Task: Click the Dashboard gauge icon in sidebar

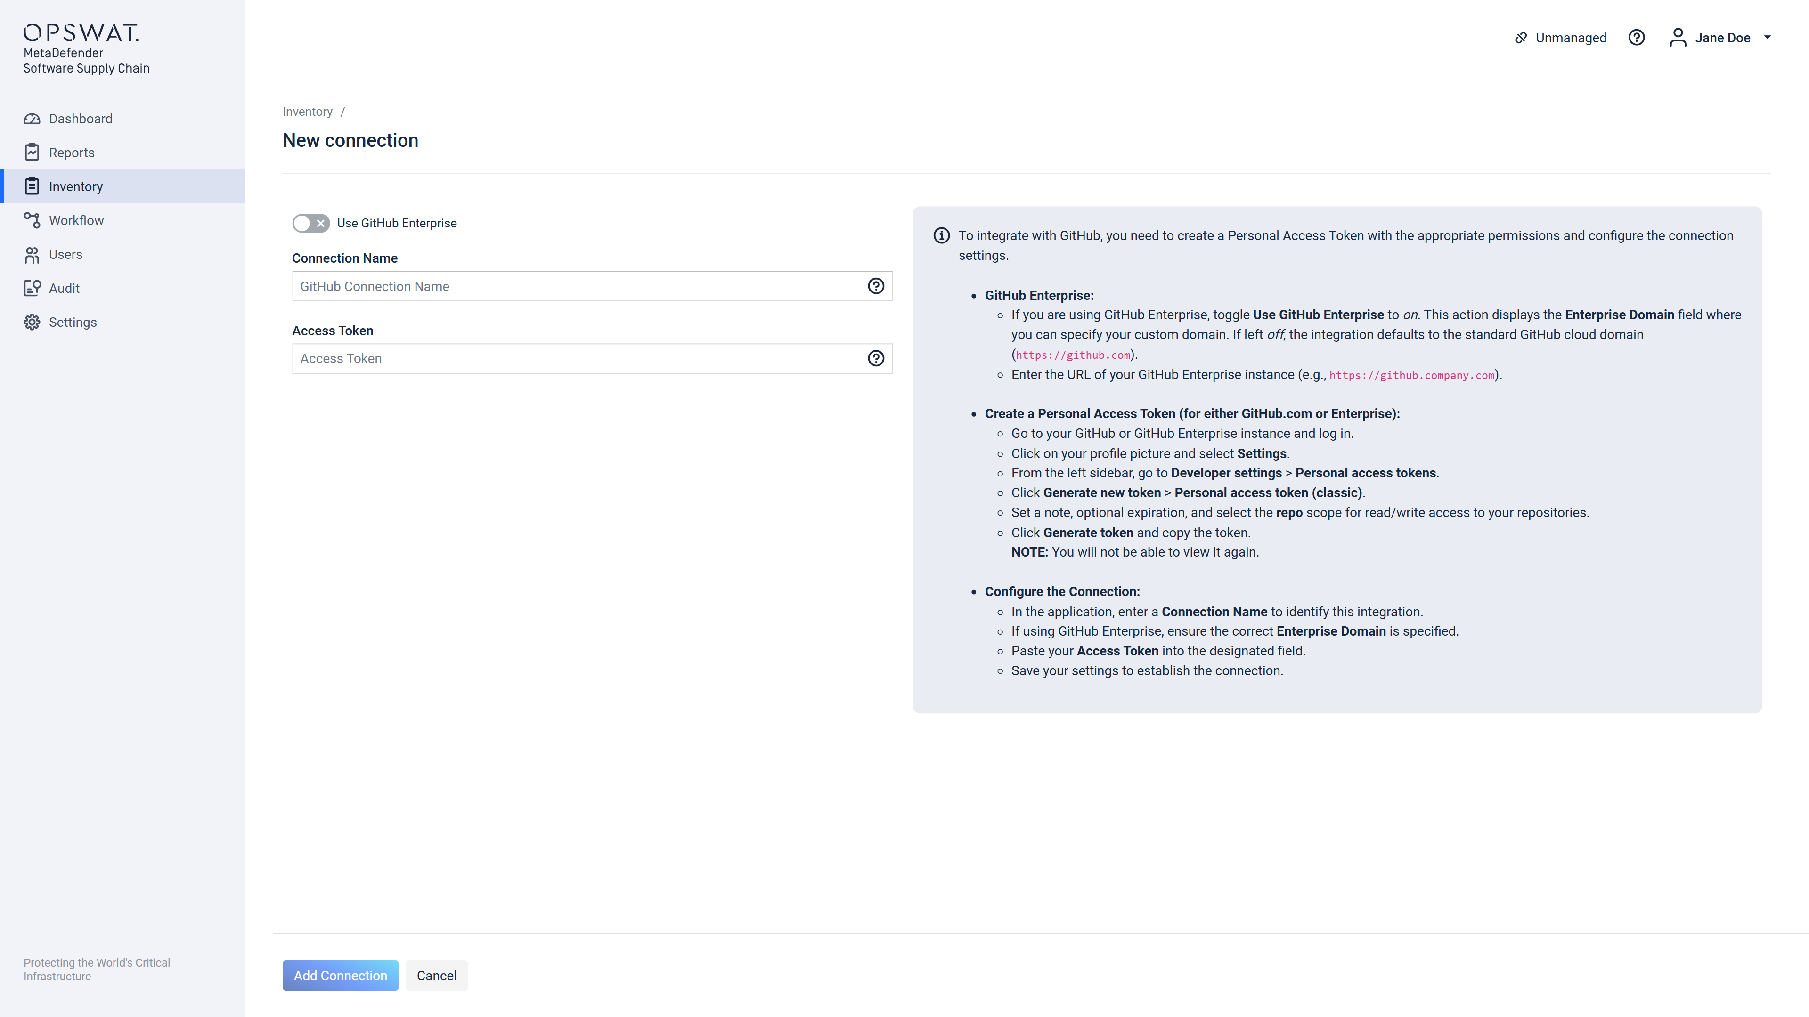Action: (32, 119)
